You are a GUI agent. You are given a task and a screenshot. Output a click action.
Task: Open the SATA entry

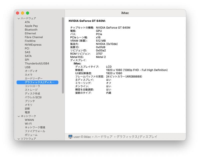[28, 56]
